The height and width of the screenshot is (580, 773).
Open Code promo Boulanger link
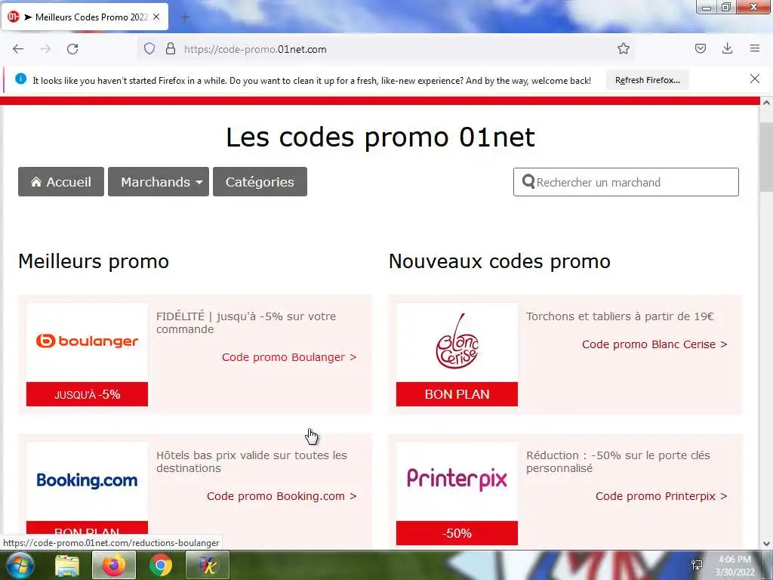(x=289, y=357)
